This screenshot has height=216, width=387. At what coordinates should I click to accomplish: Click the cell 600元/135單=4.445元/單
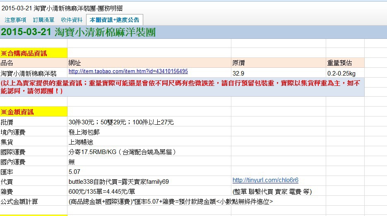tap(149, 191)
